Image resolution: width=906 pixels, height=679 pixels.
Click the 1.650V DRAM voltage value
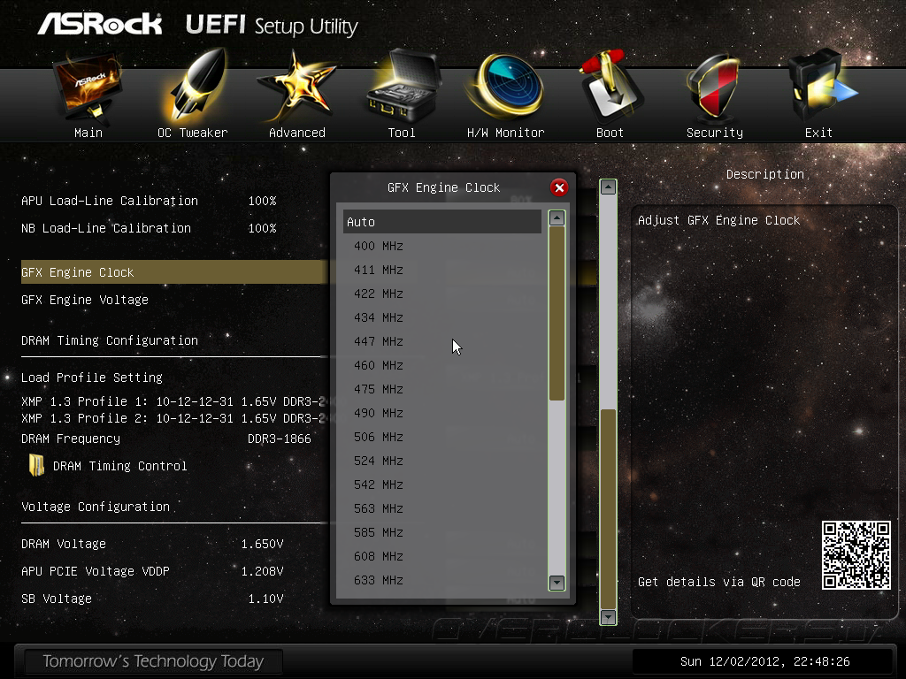coord(262,544)
